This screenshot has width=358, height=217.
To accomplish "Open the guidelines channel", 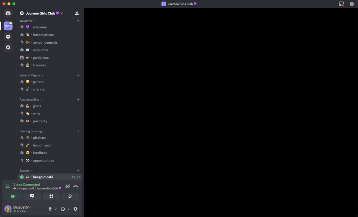I will tap(50, 58).
